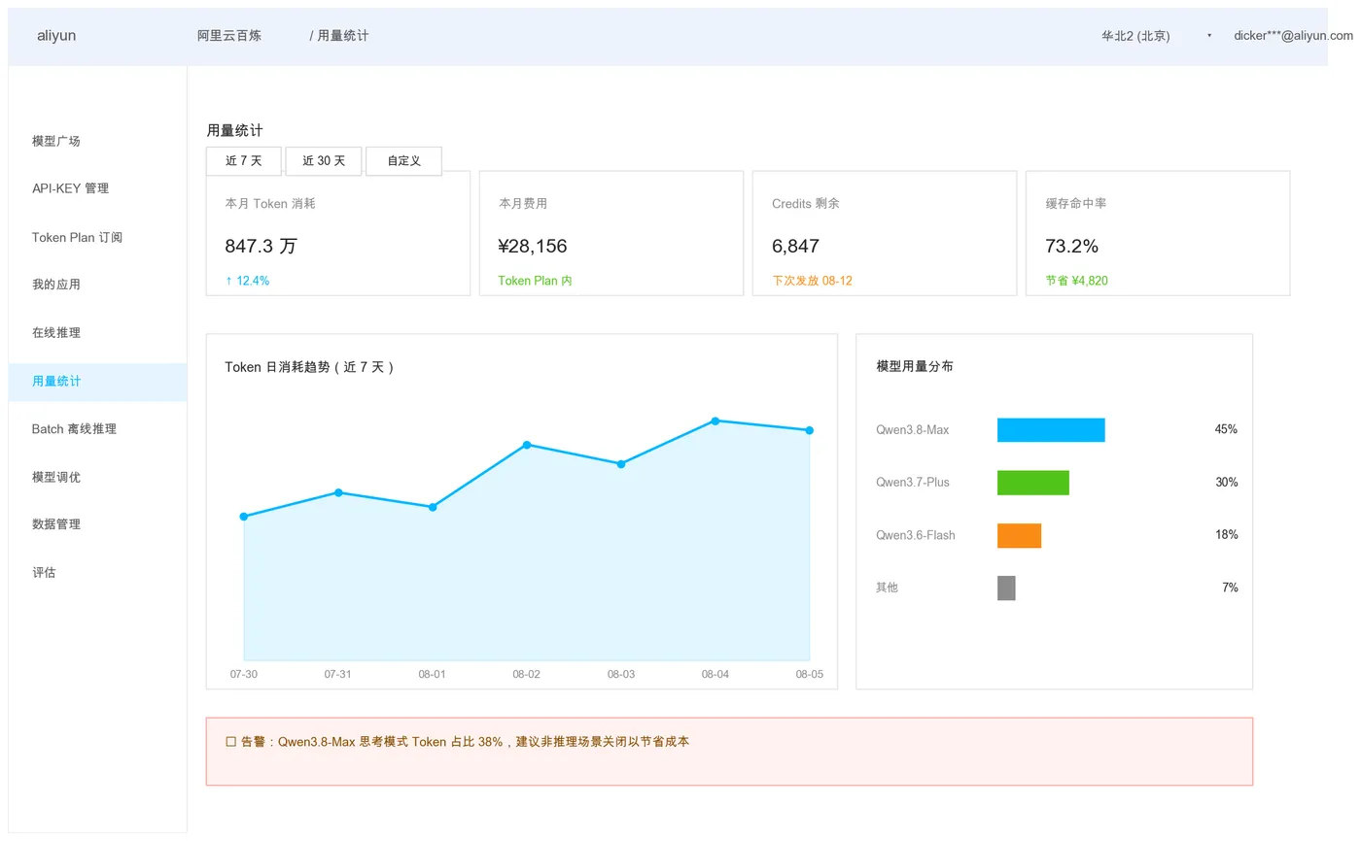
Task: Click the 6,847 Credits remaining value
Action: pyautogui.click(x=796, y=246)
